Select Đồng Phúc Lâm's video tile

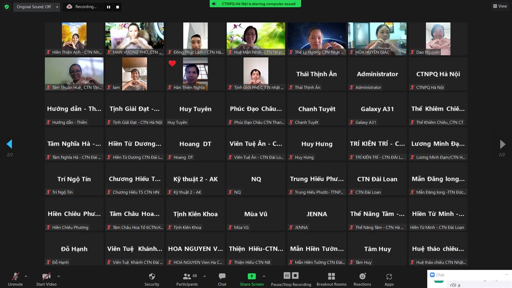pos(195,39)
